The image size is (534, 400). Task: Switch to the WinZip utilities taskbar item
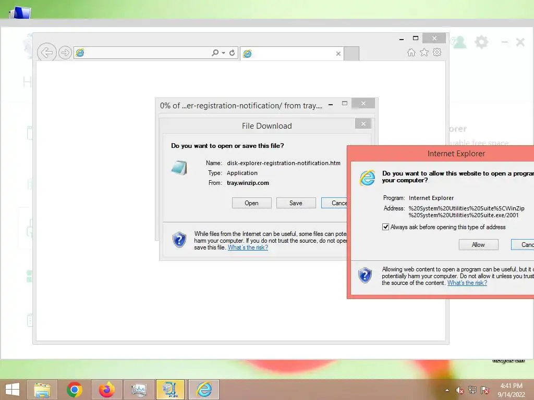point(171,390)
